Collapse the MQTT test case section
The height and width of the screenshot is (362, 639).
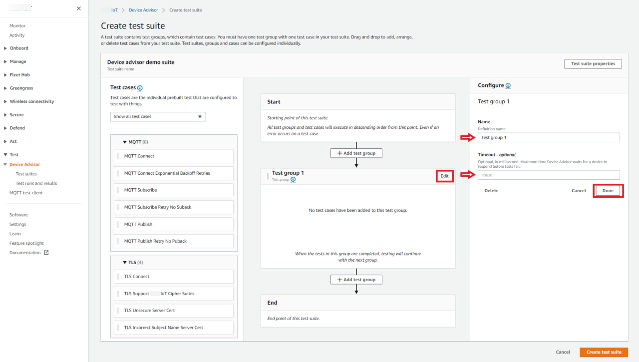click(125, 142)
